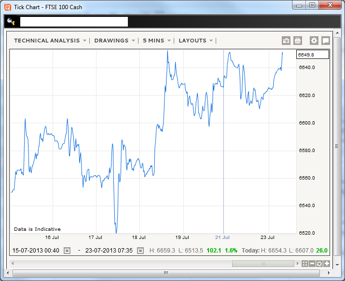The image size is (345, 281).
Task: Open the end date calendar picker
Action: point(140,251)
